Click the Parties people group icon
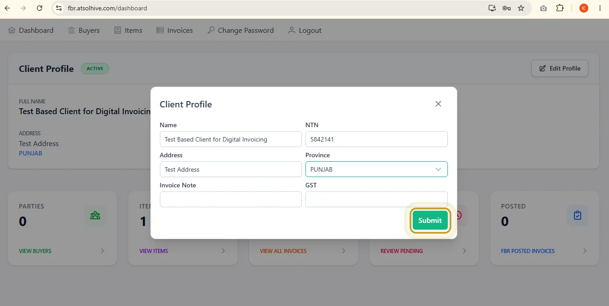This screenshot has height=306, width=609. coord(95,215)
